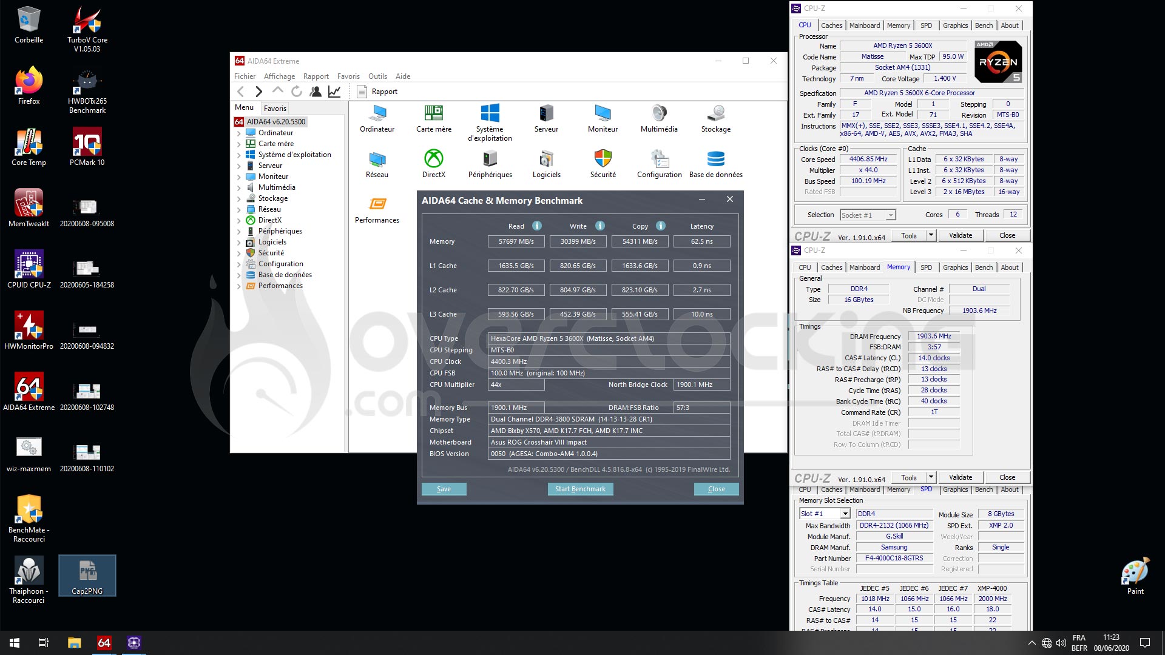Expand the Stockage tree node
Screen dimensions: 1165x655
pyautogui.click(x=239, y=198)
